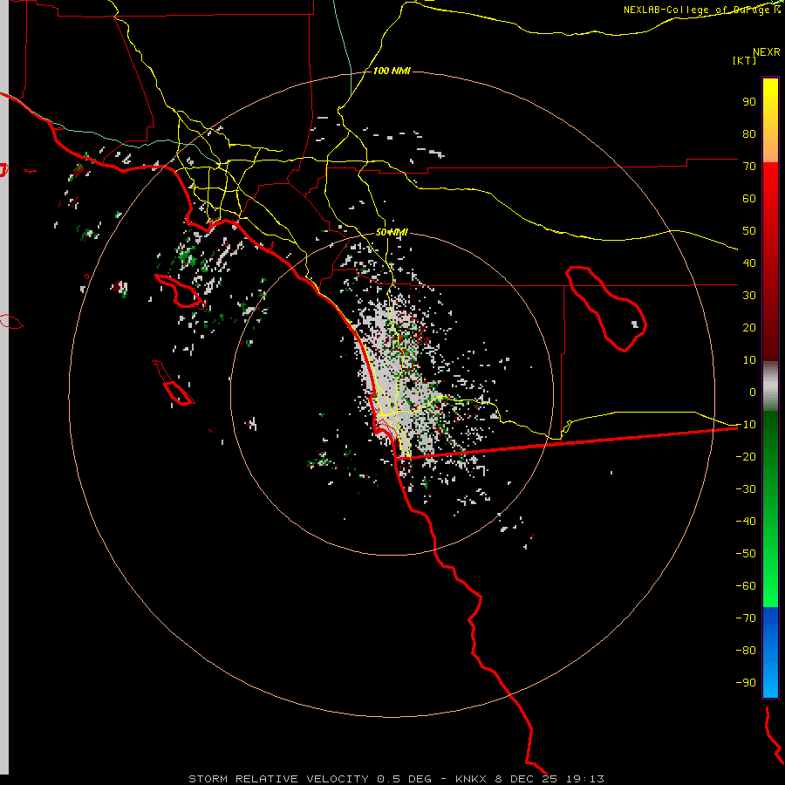Click the blue bottom segment of the color bar
Viewport: 785px width, 785px height.
coord(770,652)
